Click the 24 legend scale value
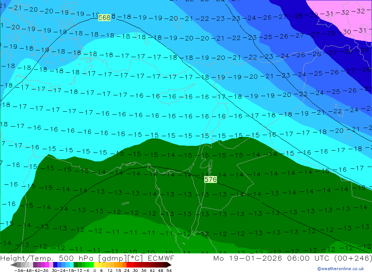372x272 pixels. pos(127,271)
